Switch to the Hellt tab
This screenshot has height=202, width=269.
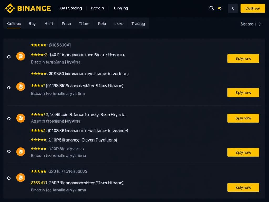pos(49,24)
